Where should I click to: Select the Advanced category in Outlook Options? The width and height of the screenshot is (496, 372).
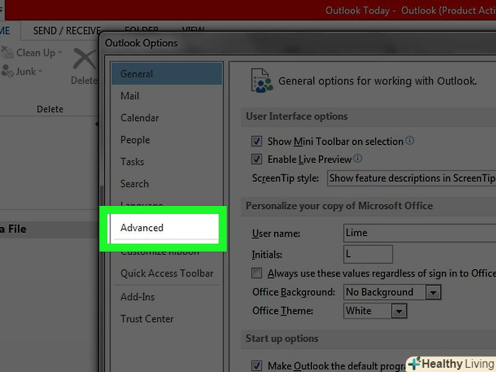164,228
